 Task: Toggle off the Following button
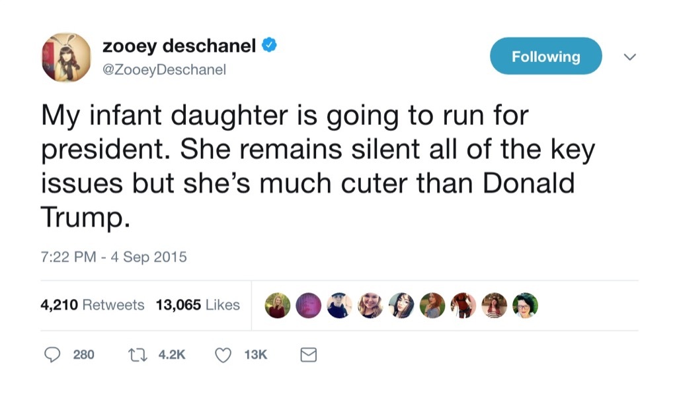[x=545, y=56]
